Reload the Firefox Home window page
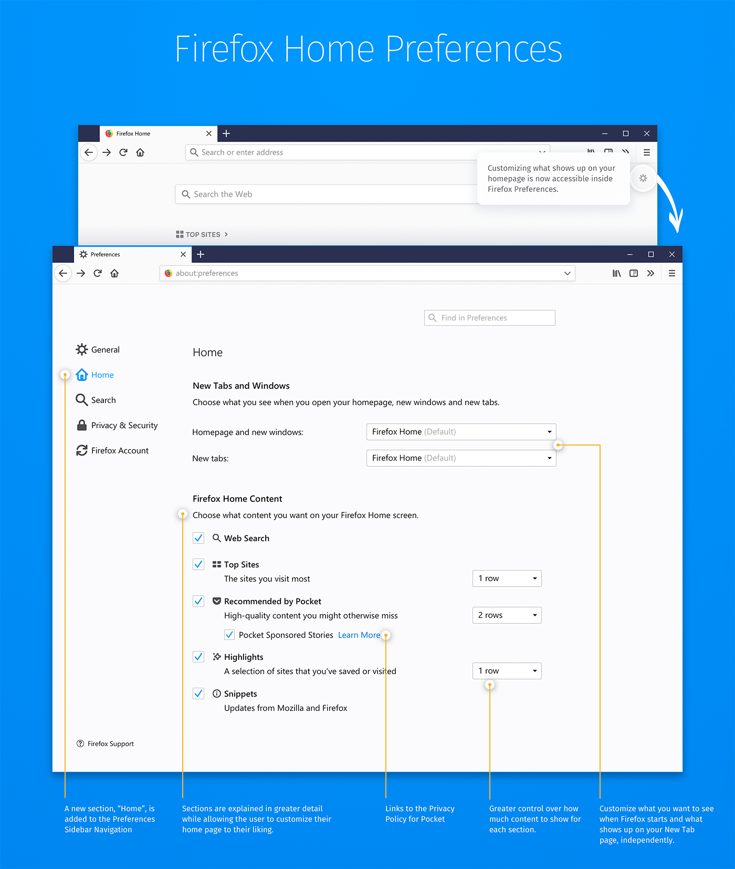Viewport: 735px width, 869px height. point(123,152)
